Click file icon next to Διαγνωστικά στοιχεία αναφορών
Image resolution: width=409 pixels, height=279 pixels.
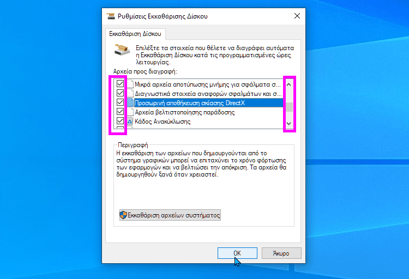(x=130, y=93)
